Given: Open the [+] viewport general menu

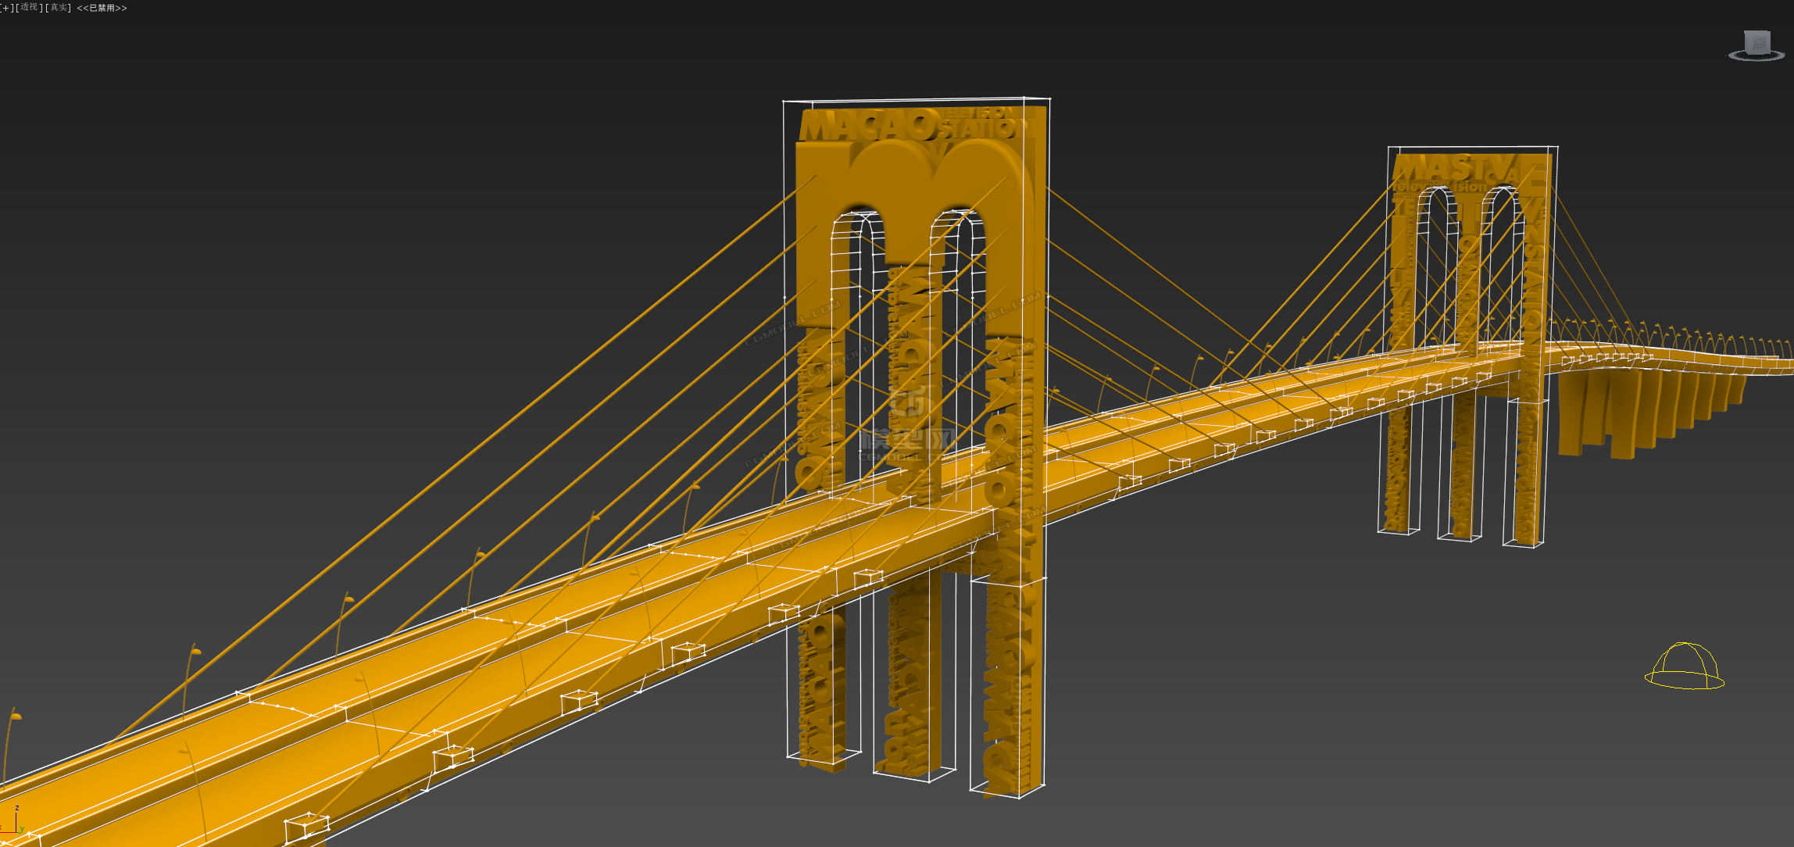Looking at the screenshot, I should [5, 8].
